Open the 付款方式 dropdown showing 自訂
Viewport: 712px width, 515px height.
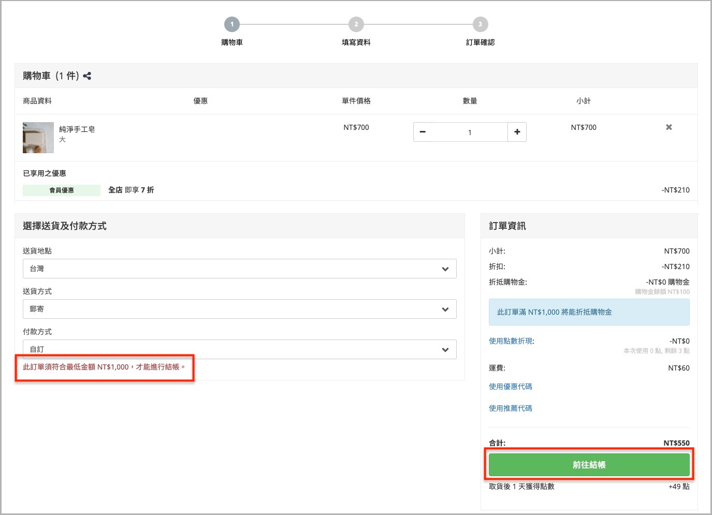click(x=240, y=349)
